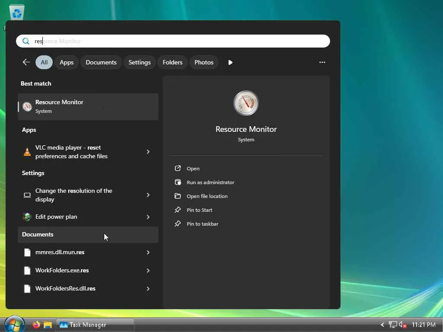Click file icon of WorkFolders.exe.res
Image resolution: width=443 pixels, height=332 pixels.
coord(27,271)
